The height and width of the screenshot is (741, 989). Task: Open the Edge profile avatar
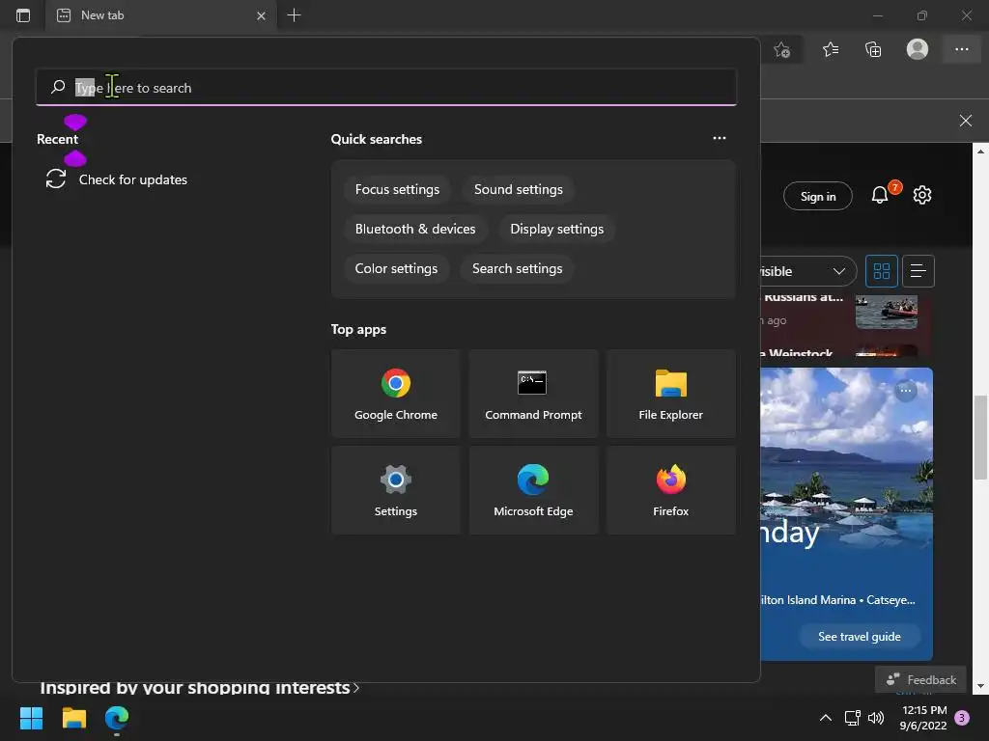pos(918,49)
